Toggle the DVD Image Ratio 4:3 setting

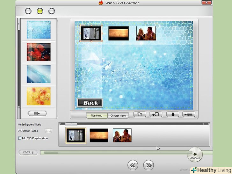click(48, 131)
